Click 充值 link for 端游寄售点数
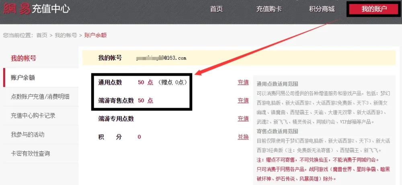The image size is (402, 185). pos(243,101)
